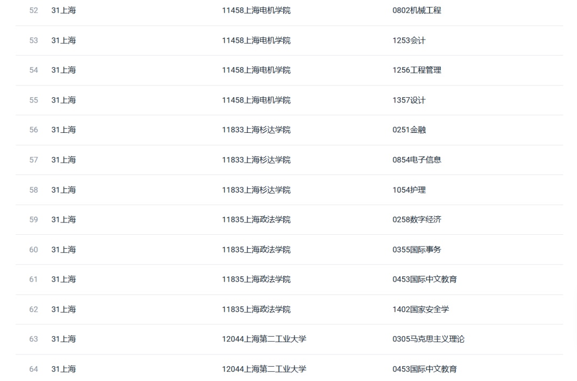Screen dimensions: 577x381
Task: Select 0305马克思主义理论 cell
Action: click(428, 339)
